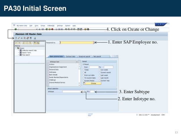Switch to the Contract data tab

(x=71, y=57)
